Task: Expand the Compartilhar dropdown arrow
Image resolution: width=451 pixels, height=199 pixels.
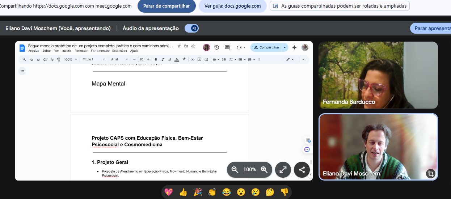Action: (285, 47)
